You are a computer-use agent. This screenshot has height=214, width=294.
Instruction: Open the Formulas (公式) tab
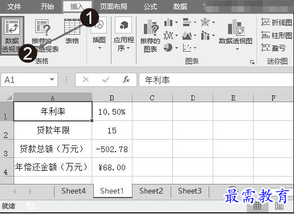(x=150, y=7)
